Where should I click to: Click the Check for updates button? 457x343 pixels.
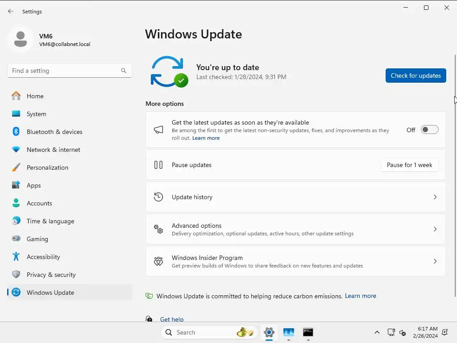[x=415, y=75]
